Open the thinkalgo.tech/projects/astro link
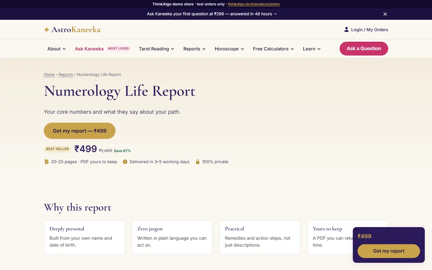Screen dimensions: 432x270 (x=254, y=4)
